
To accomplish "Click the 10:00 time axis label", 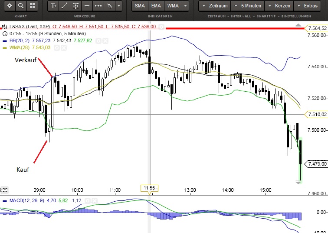I will [x=77, y=190].
